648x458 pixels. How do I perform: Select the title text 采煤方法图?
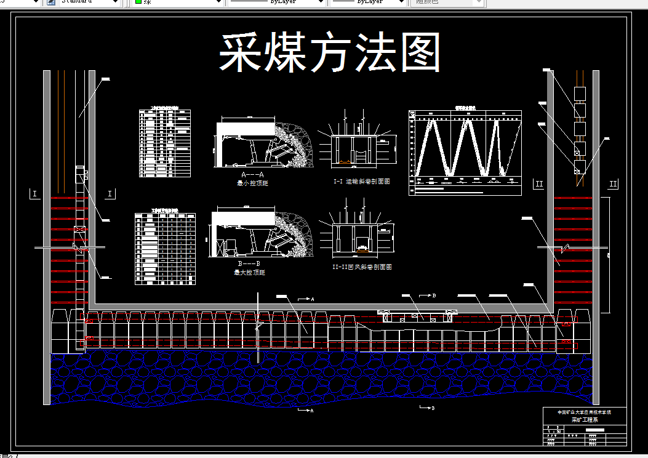pyautogui.click(x=329, y=53)
